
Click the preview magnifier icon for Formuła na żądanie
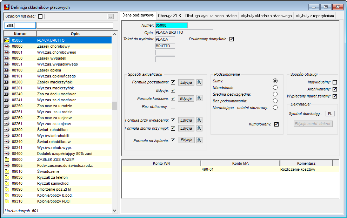click(x=199, y=140)
